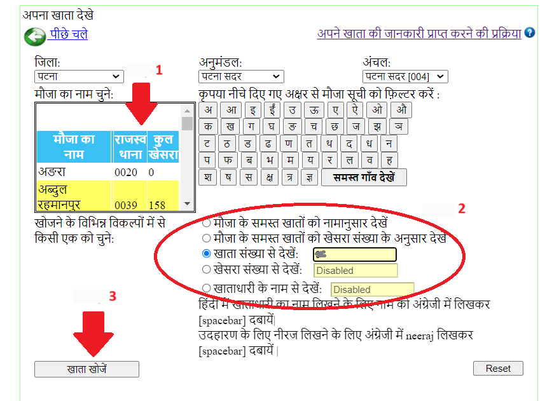Open the अनुमंडल dropdown showing पटना सदर
Image resolution: width=552 pixels, height=401 pixels.
(x=241, y=76)
